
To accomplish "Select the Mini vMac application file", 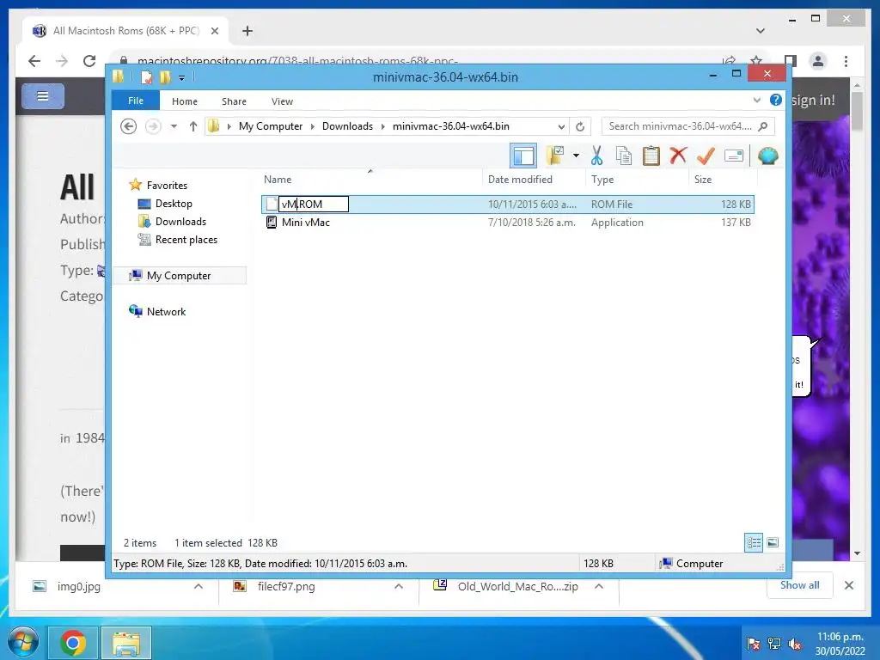I will click(x=305, y=223).
